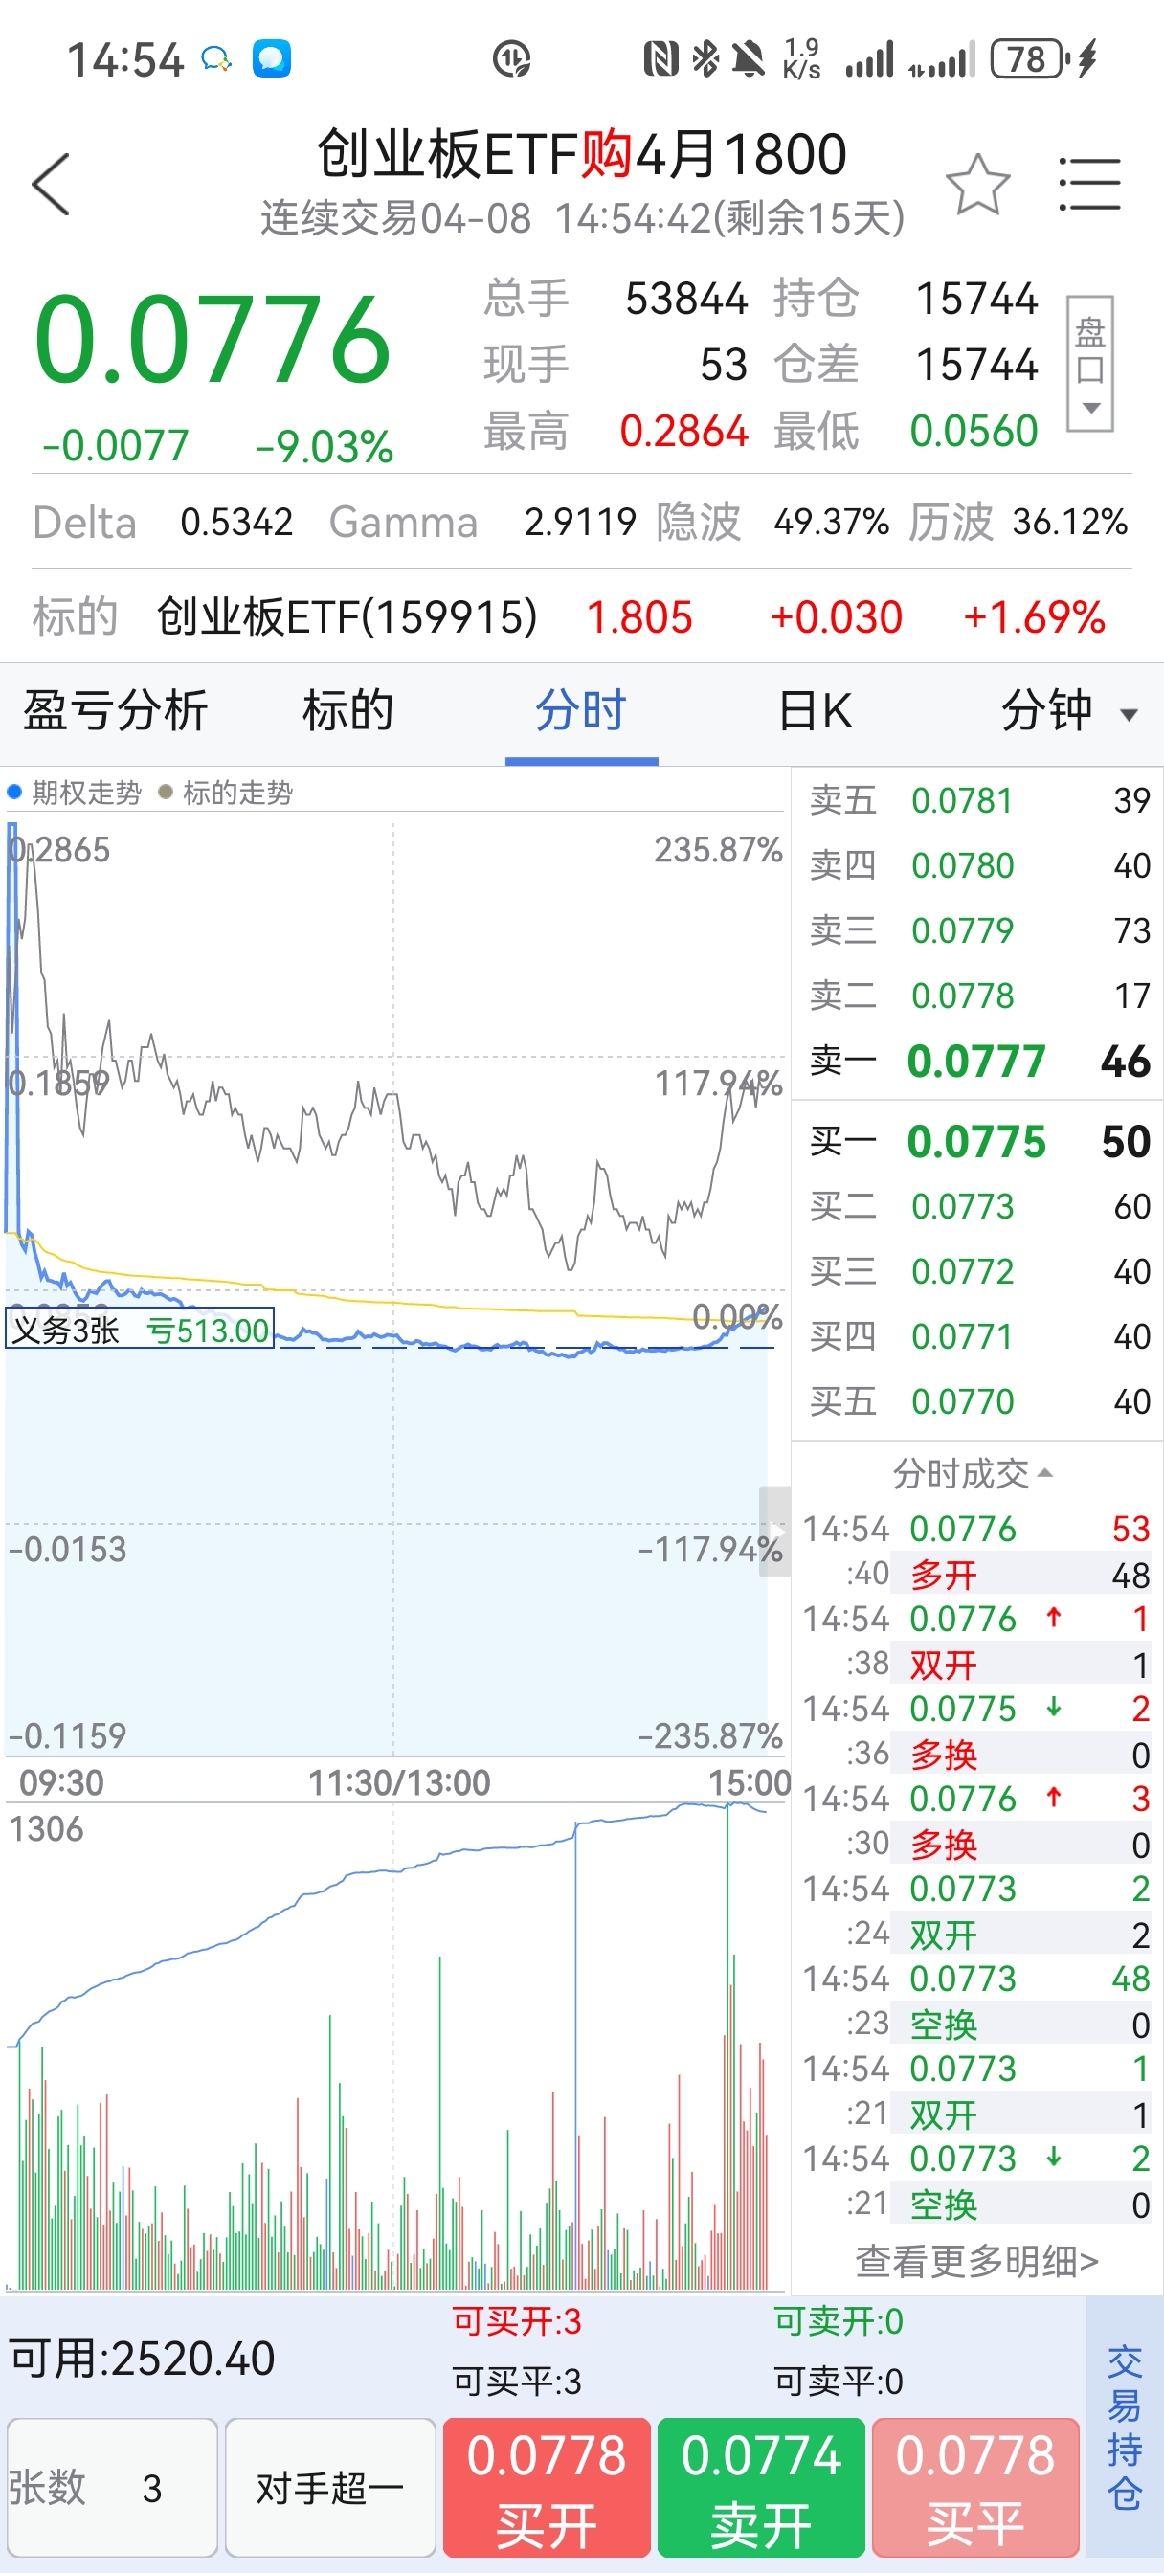
Task: Tap the 历波 36.12% value
Action: (x=1070, y=522)
